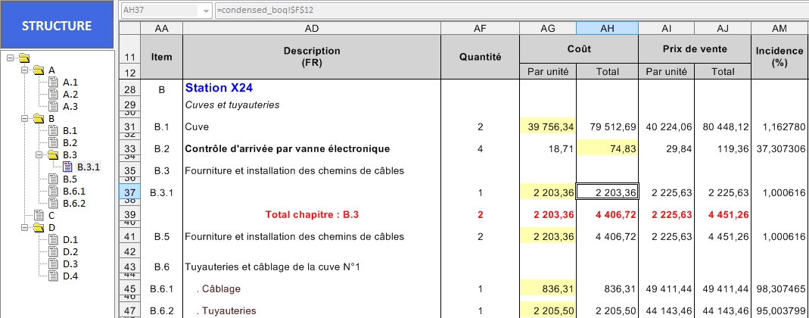
Task: Select tree item label C
Action: (51, 215)
